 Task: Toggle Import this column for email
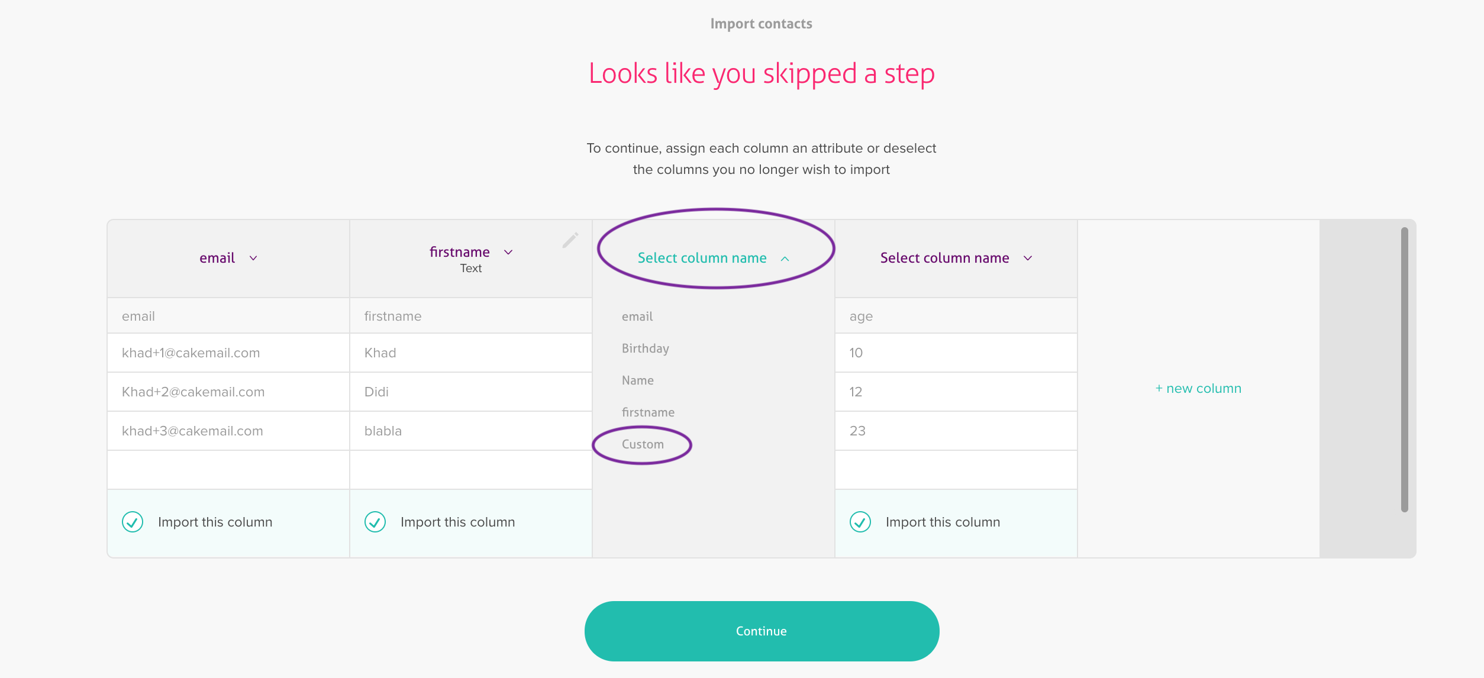pyautogui.click(x=133, y=522)
